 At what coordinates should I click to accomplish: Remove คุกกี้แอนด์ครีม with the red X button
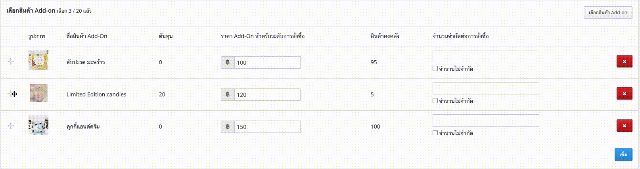point(624,126)
